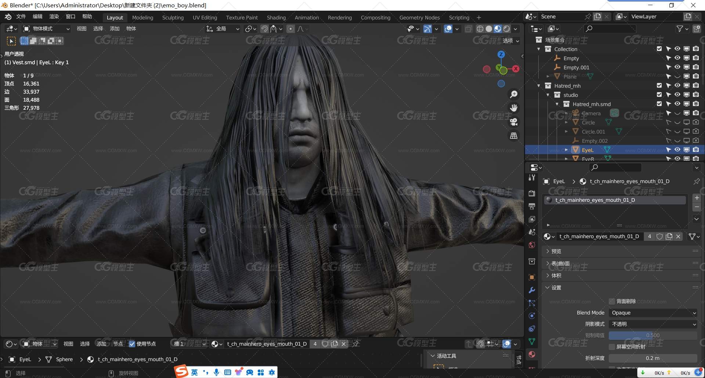Switch perspective/orthographic grid gizmo

tap(514, 136)
